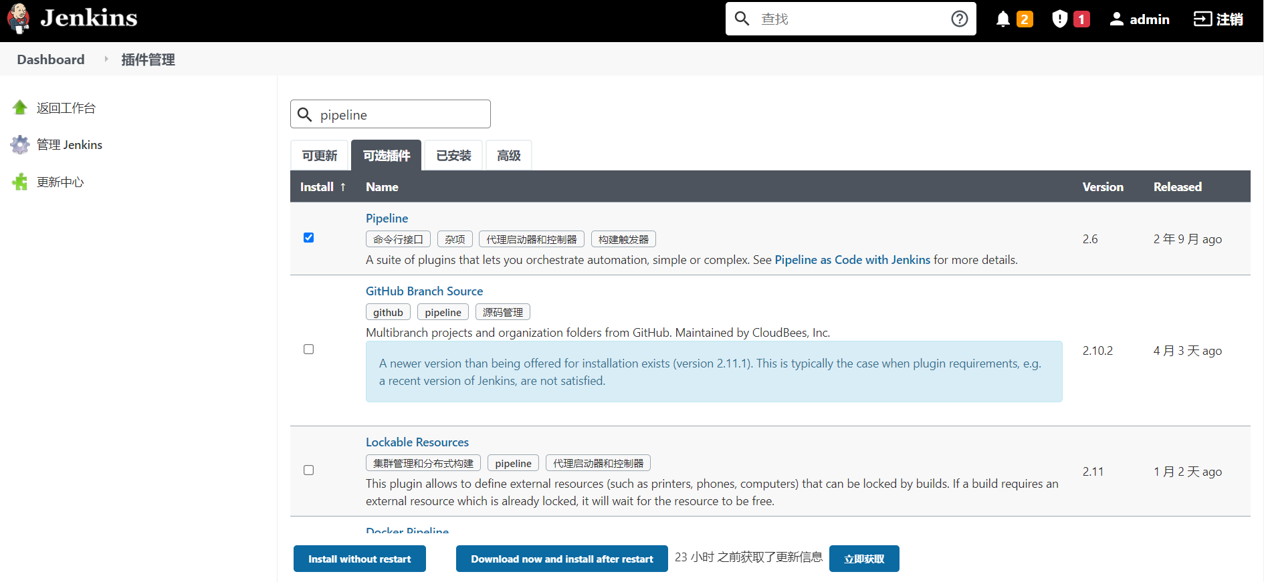This screenshot has height=582, width=1264.
Task: Expand the breadcrumb arrow after Dashboard
Action: pyautogui.click(x=106, y=59)
